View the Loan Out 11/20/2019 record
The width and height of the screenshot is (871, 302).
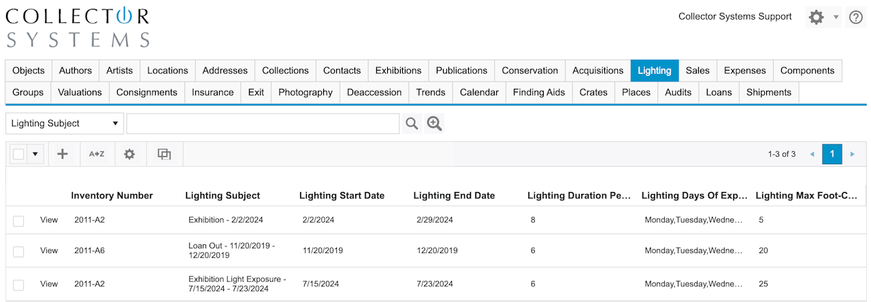tap(49, 250)
